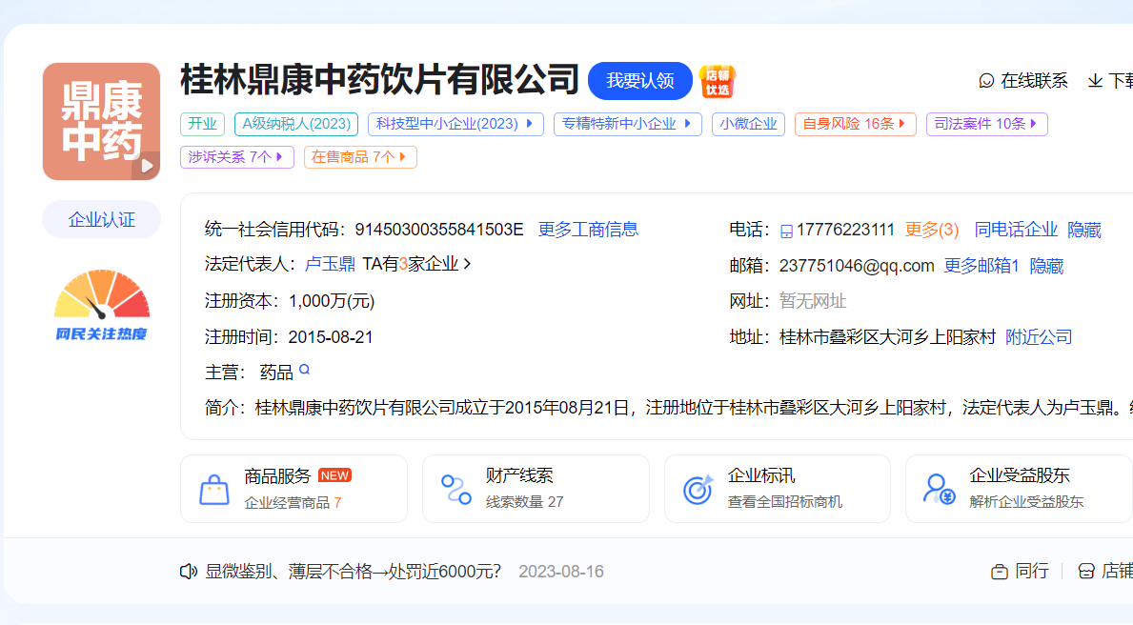Click the email 237751046@qq.com
The image size is (1133, 625).
857,266
